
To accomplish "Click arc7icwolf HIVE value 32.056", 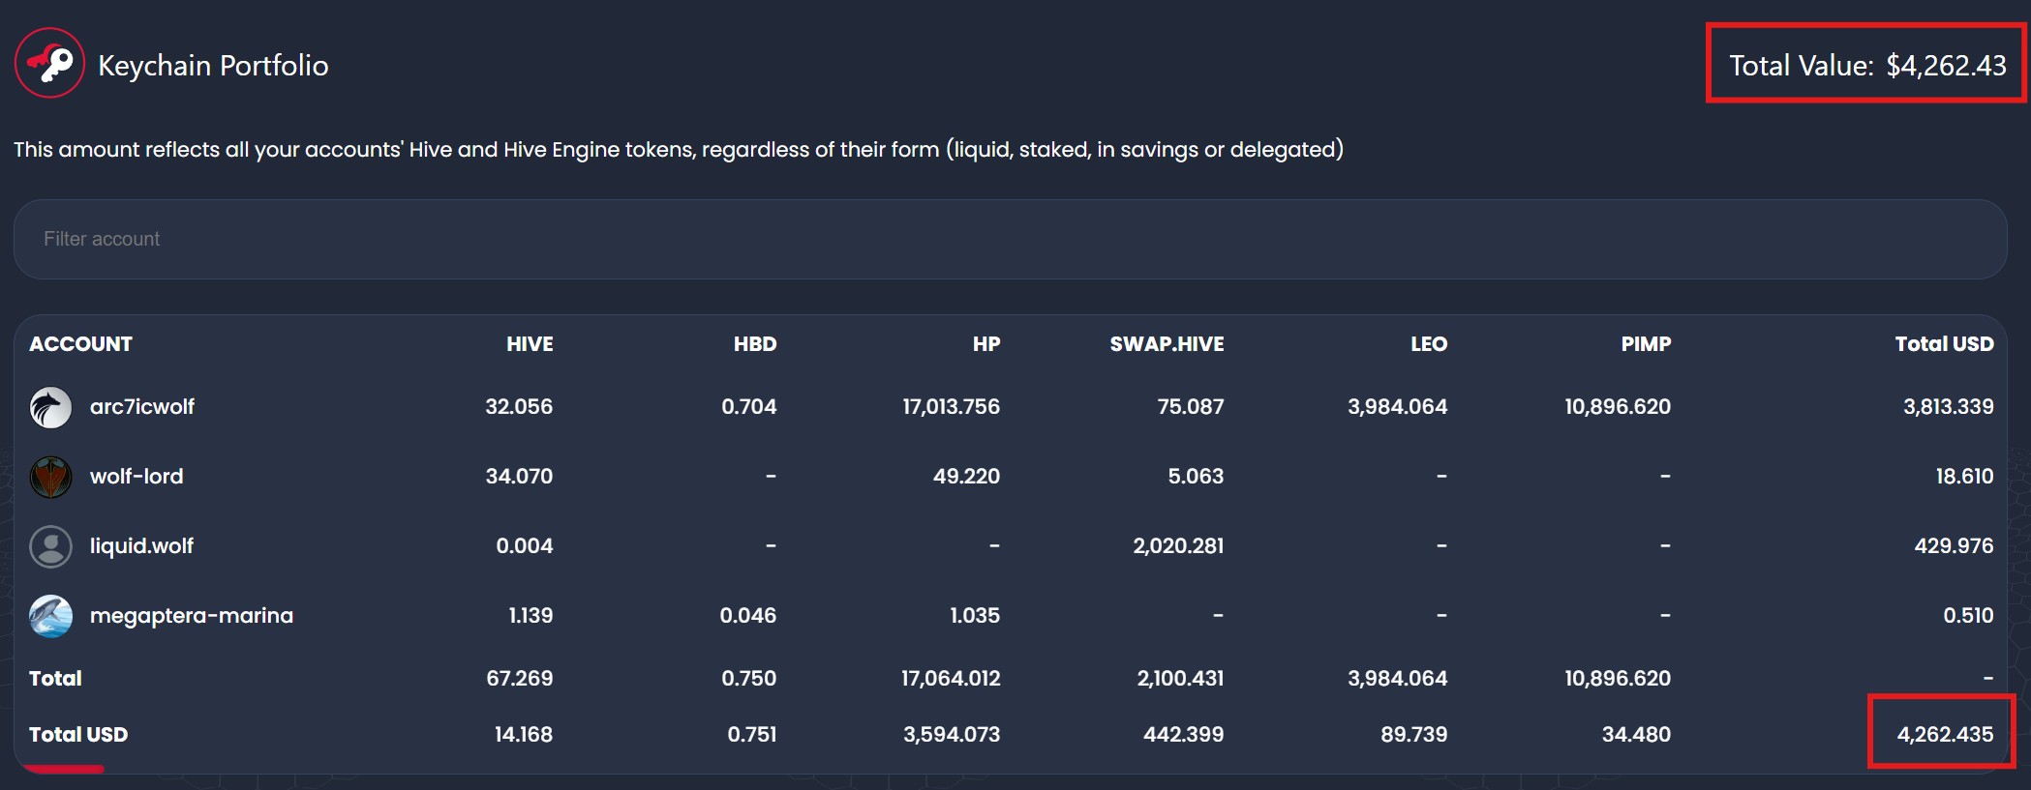I will pos(519,407).
